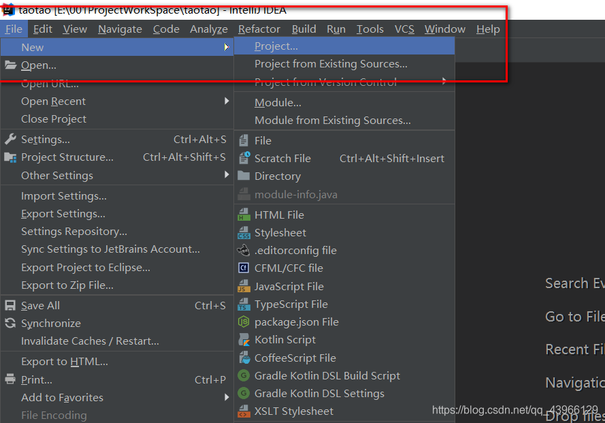The width and height of the screenshot is (605, 423).
Task: Click the Directory folder icon
Action: tap(244, 176)
